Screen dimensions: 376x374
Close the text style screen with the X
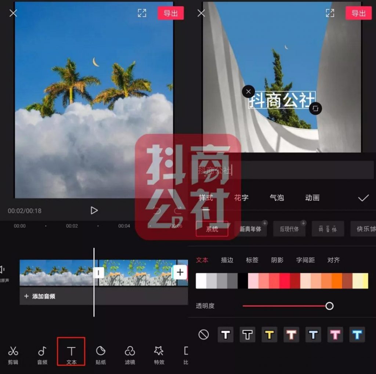point(201,13)
